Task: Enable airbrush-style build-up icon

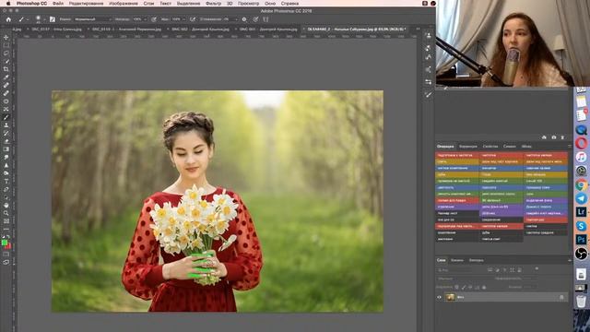Action: coord(193,19)
